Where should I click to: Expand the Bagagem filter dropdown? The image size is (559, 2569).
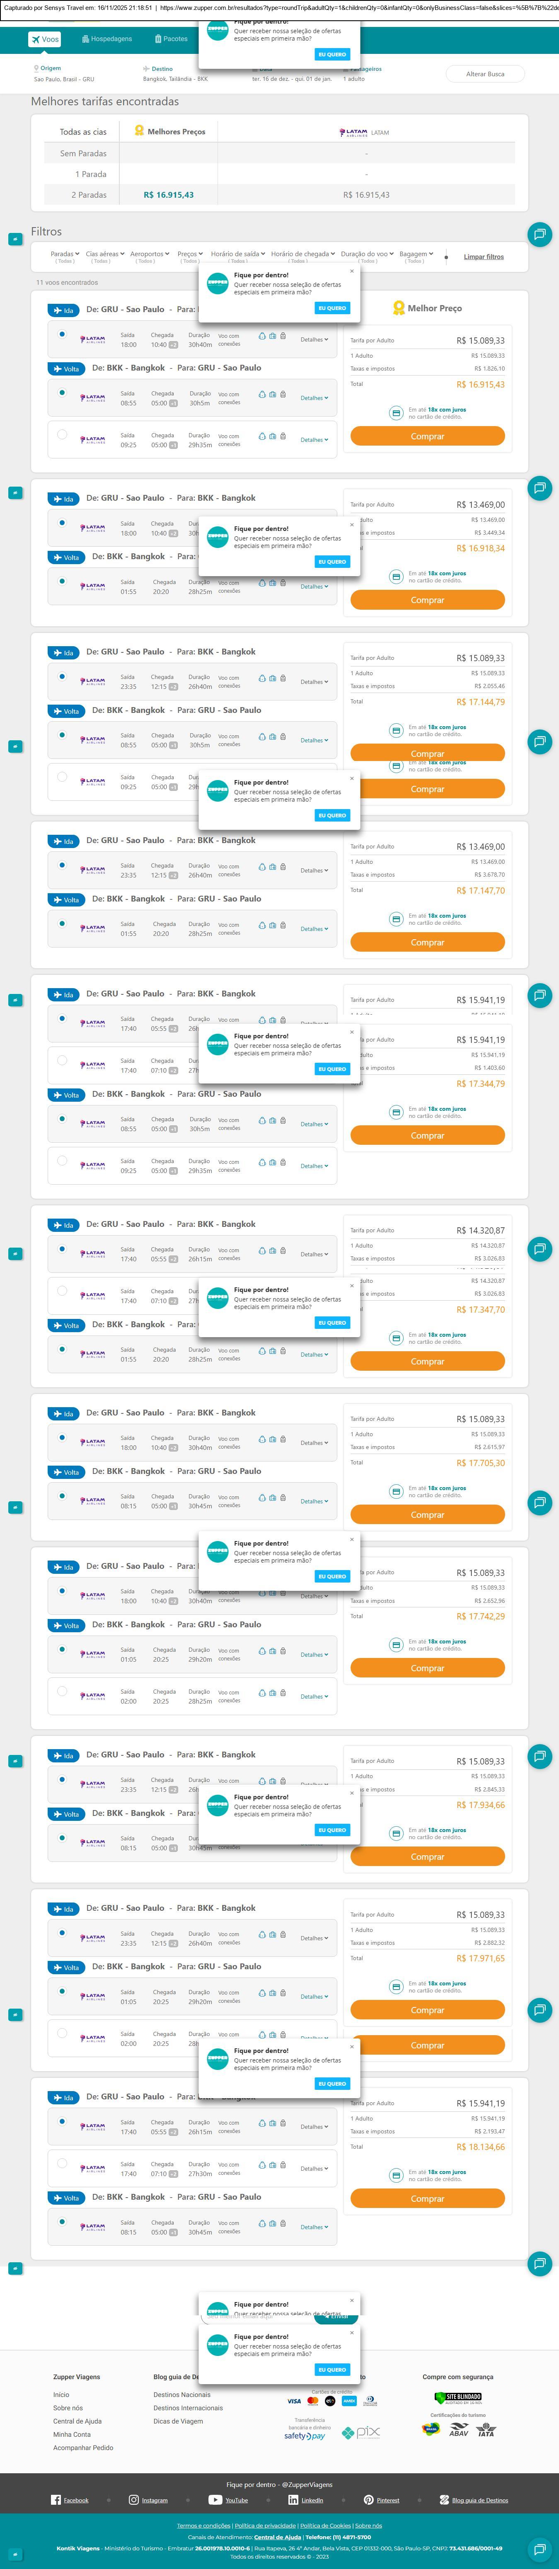pos(416,254)
